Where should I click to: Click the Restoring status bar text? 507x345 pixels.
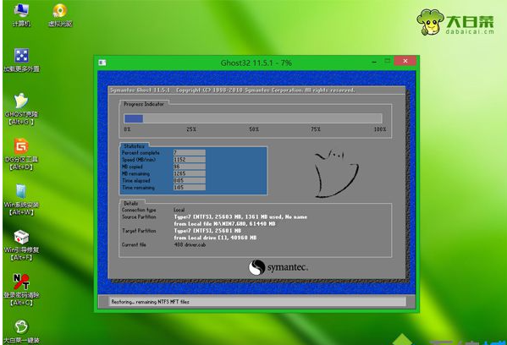(x=151, y=302)
